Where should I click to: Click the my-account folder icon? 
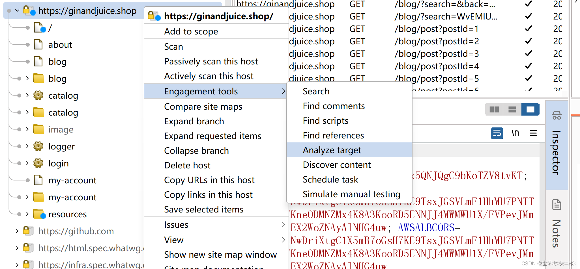click(38, 197)
